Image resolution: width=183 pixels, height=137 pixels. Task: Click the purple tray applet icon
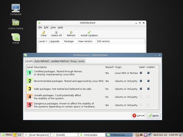(x=146, y=135)
